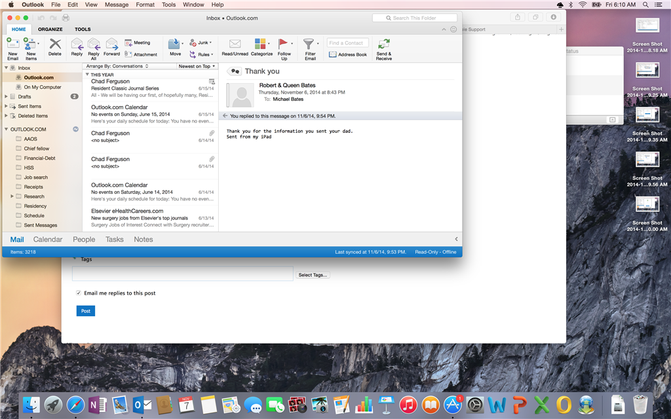This screenshot has width=671, height=419.
Task: Open Arrange By Conversations dropdown
Action: [117, 66]
